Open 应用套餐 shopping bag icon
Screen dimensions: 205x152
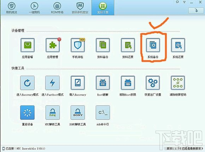28,45
